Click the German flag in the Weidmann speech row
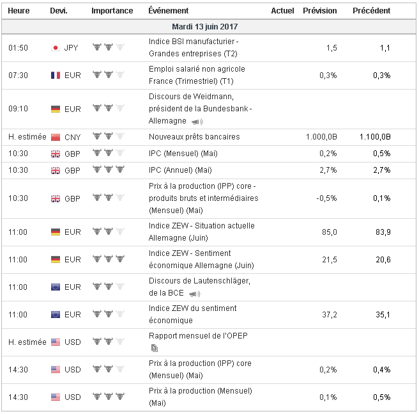Image resolution: width=419 pixels, height=414 pixels. 56,109
